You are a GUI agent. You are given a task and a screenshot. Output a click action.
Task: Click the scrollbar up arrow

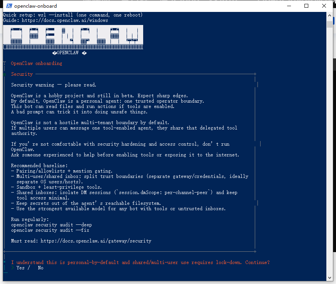(329, 15)
